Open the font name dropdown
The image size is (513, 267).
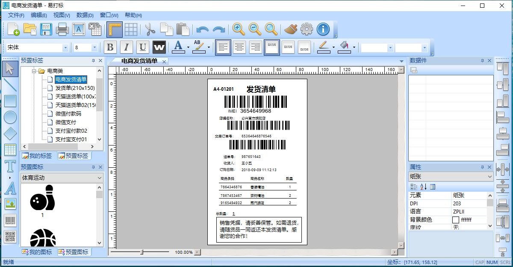click(x=65, y=47)
